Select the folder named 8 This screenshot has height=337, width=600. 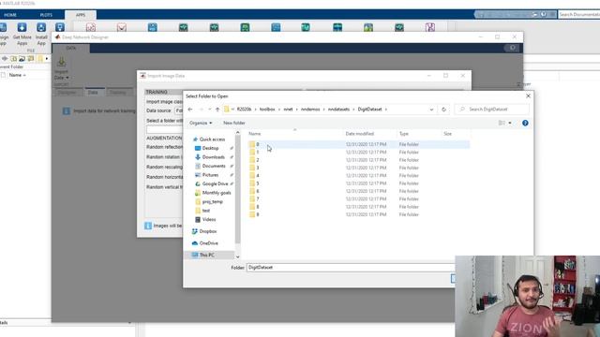(x=358, y=207)
